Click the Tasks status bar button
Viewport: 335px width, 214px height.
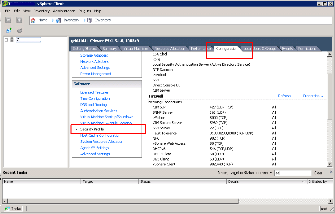point(13,209)
